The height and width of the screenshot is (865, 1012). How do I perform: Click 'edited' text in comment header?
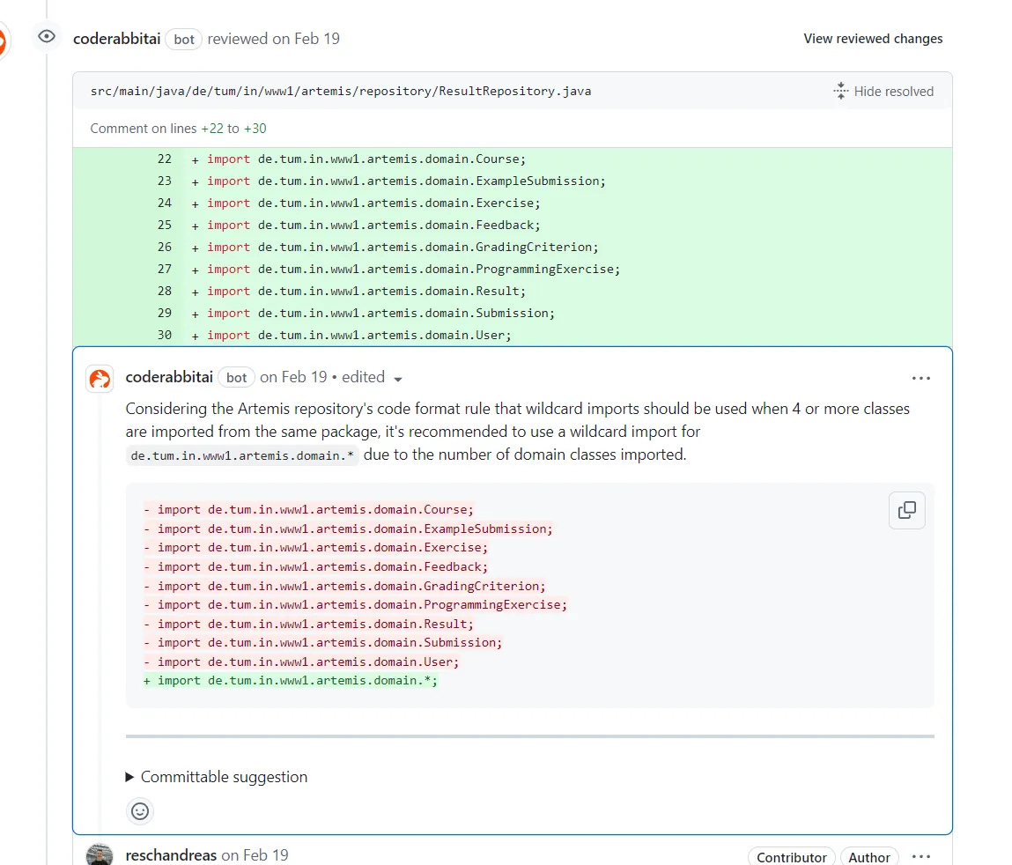tap(364, 377)
